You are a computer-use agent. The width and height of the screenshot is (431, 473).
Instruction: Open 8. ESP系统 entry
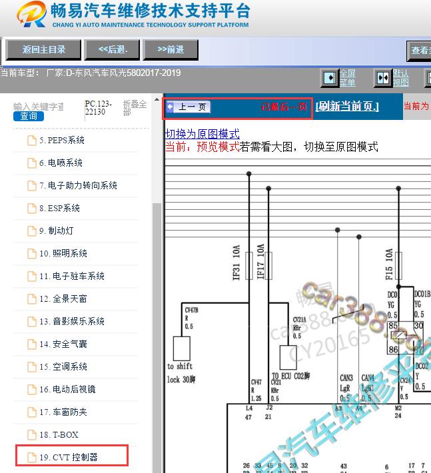coord(59,208)
